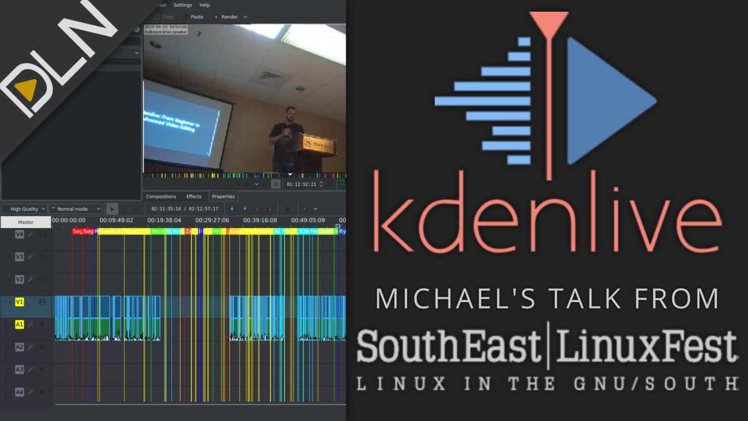Hide video on the V2 track
The height and width of the screenshot is (421, 748).
(x=42, y=279)
